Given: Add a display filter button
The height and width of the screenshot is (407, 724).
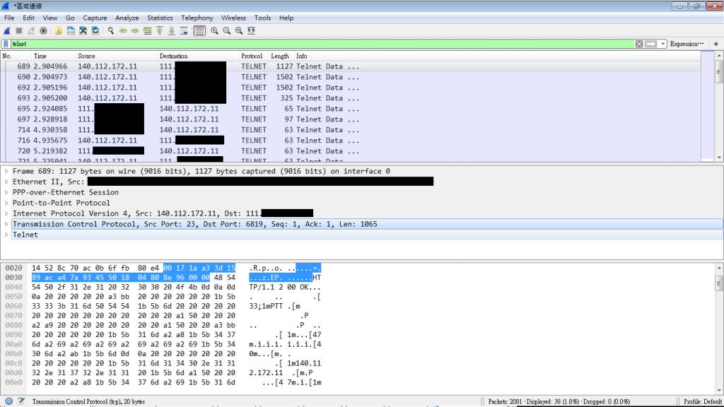Looking at the screenshot, I should click(x=716, y=44).
